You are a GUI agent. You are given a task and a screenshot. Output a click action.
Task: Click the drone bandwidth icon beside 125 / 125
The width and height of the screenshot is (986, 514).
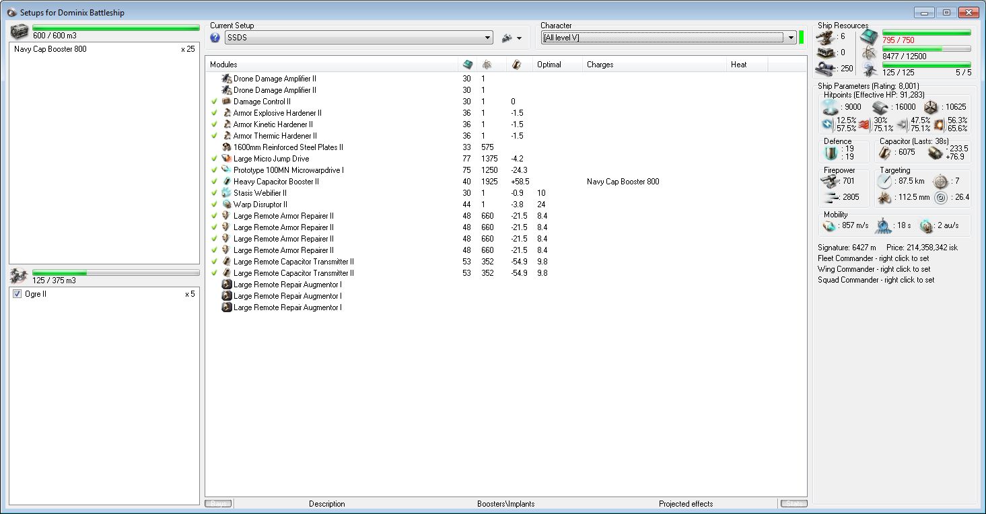[x=870, y=69]
